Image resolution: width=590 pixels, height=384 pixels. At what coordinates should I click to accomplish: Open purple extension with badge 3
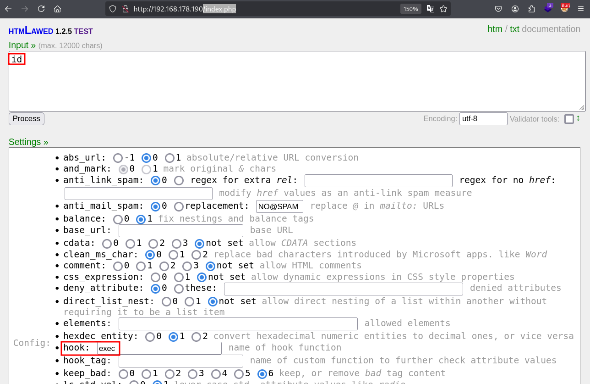coord(548,8)
